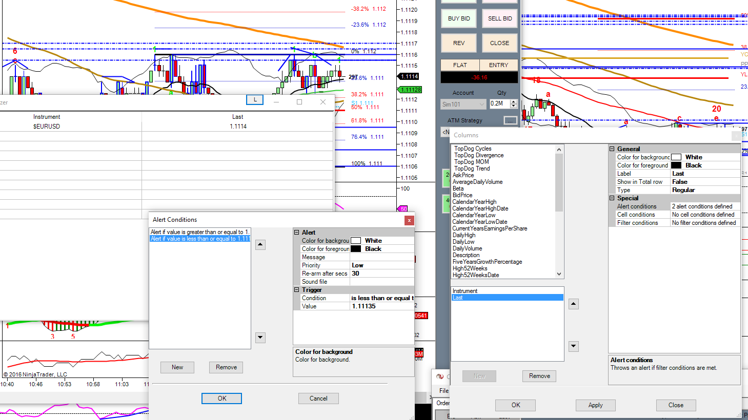Select TopDog Divergence in available columns list
748x420 pixels.
tap(479, 155)
